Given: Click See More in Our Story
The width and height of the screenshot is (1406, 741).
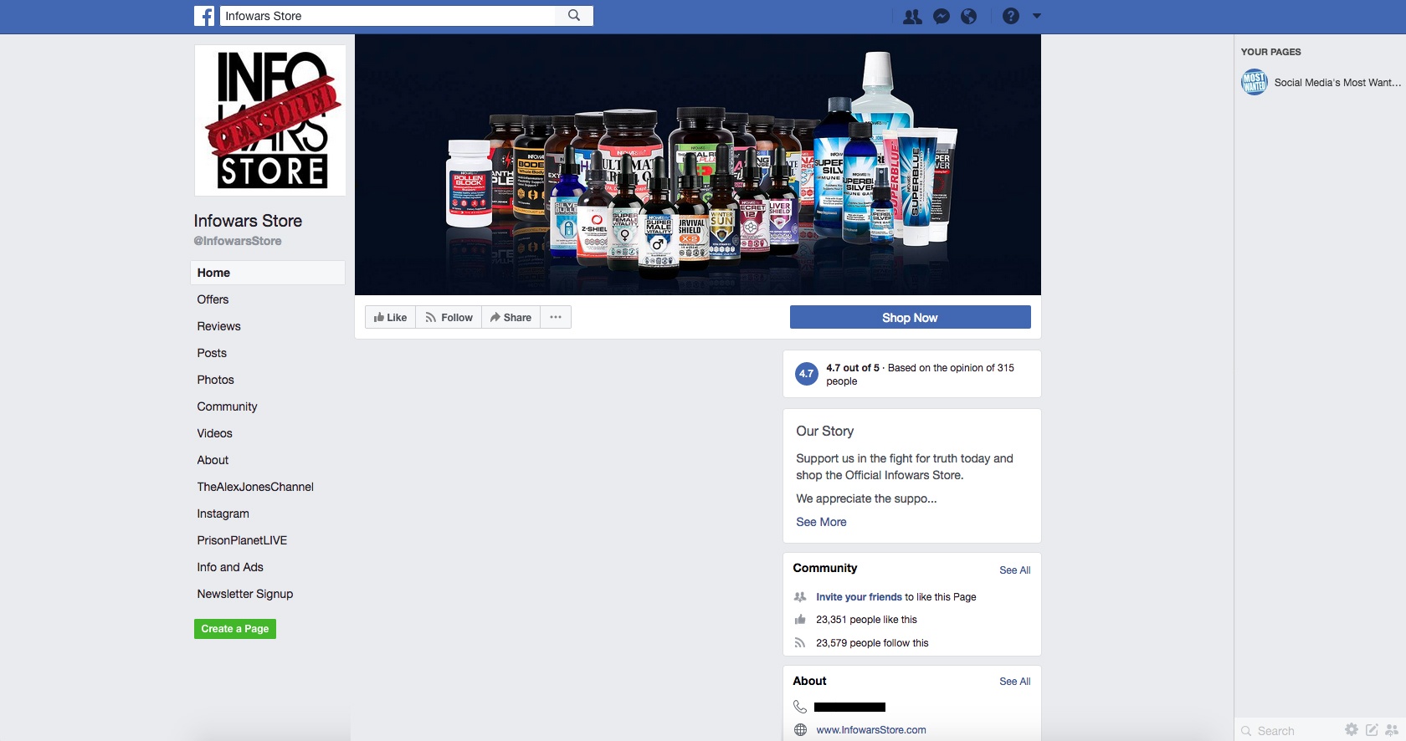Looking at the screenshot, I should (x=821, y=522).
